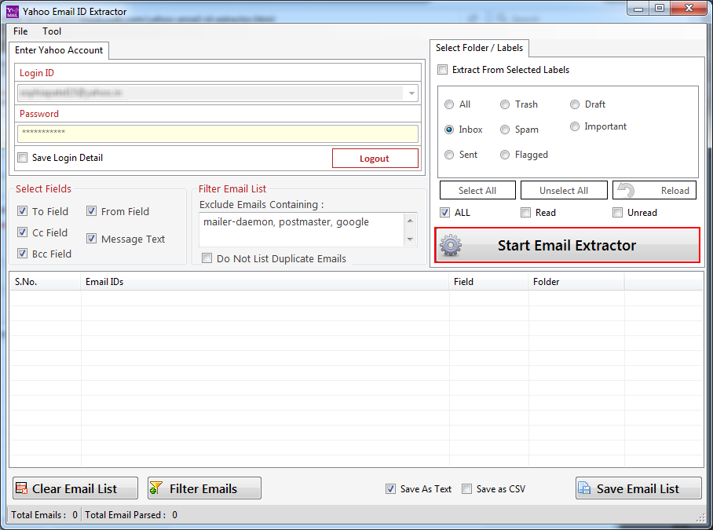Click the S.No. column header
The width and height of the screenshot is (713, 530).
coord(46,282)
